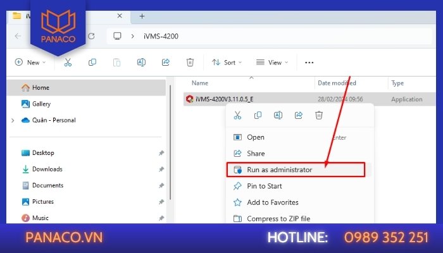This screenshot has width=443, height=253.
Task: Click the Delete icon in the context menu
Action: 319,115
